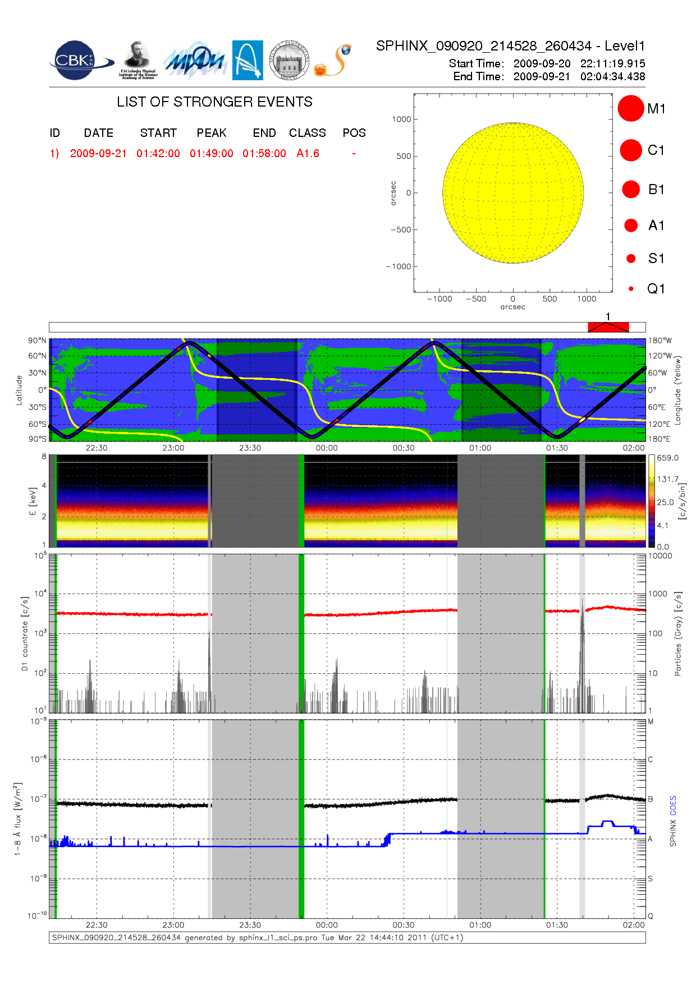This screenshot has width=696, height=984.
Task: Click the blue square comet arch logo
Action: [x=248, y=60]
